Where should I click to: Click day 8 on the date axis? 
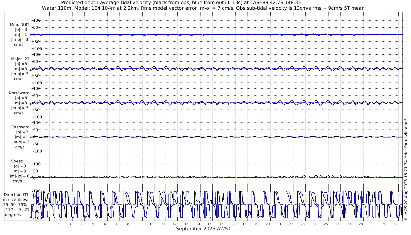(128, 224)
